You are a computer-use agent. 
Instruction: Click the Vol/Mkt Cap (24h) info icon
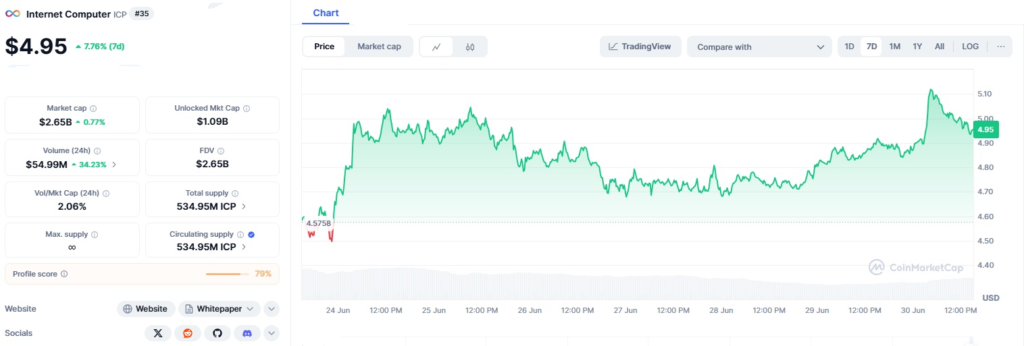(106, 194)
